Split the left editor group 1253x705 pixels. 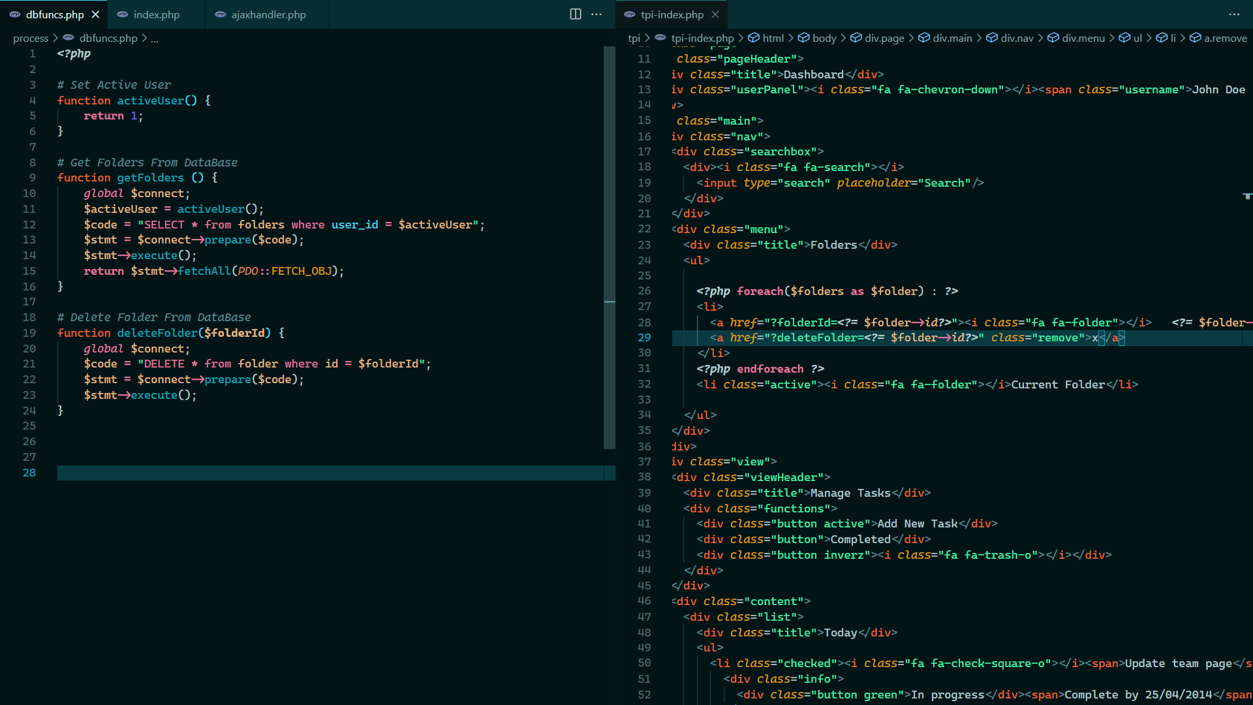tap(576, 14)
